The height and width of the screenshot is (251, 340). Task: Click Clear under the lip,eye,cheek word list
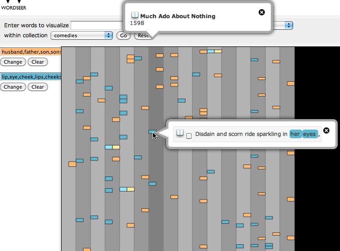tap(38, 87)
